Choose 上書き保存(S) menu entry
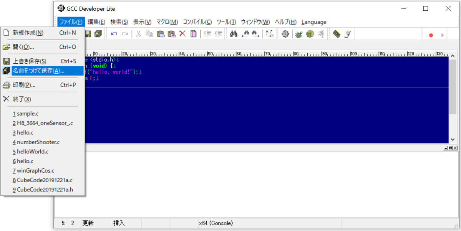Screen dimensions: 461x231 coord(43,61)
